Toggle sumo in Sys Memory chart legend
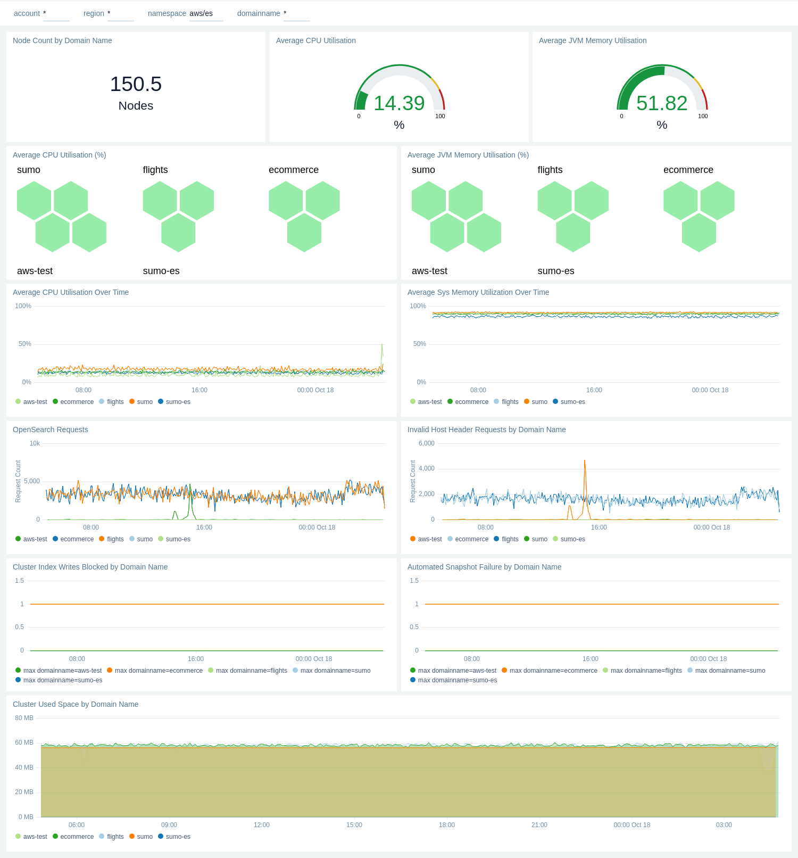The width and height of the screenshot is (798, 858). point(536,402)
